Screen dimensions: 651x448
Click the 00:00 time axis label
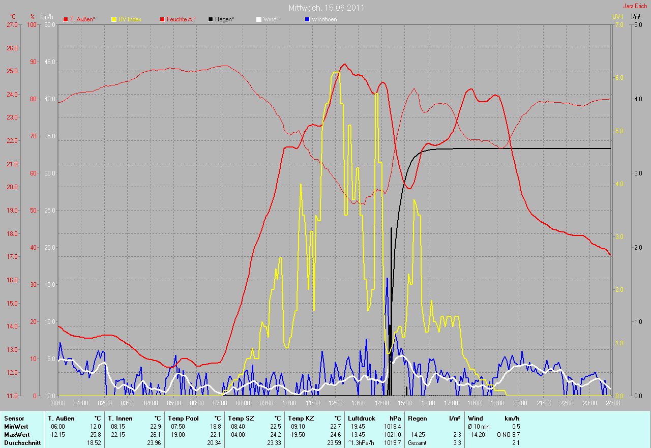coord(58,403)
